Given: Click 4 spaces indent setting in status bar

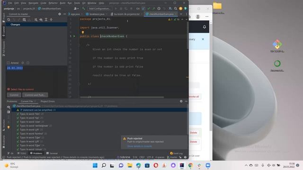Looking at the screenshot, I should click(160, 157).
